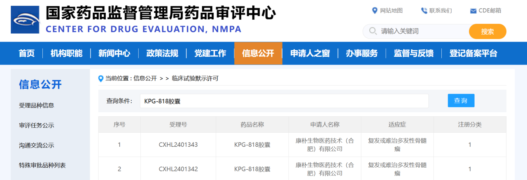Open the 联系我们 link

(441, 11)
